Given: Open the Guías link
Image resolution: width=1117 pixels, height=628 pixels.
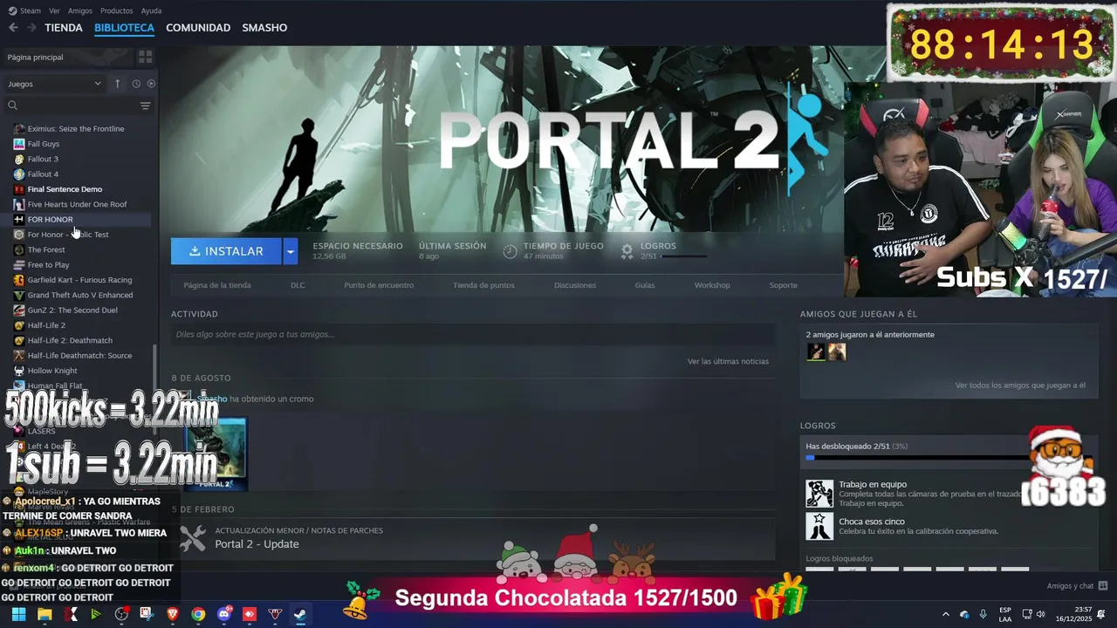Looking at the screenshot, I should 645,285.
